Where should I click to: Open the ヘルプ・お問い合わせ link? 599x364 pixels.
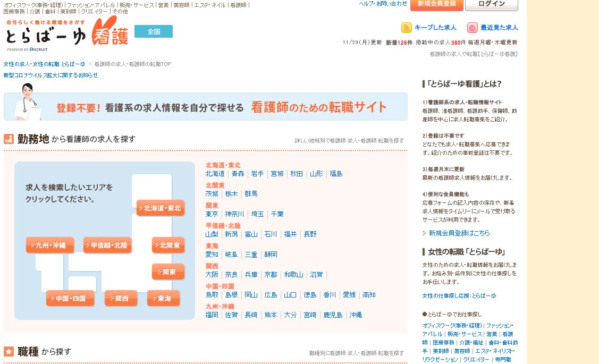pyautogui.click(x=383, y=3)
